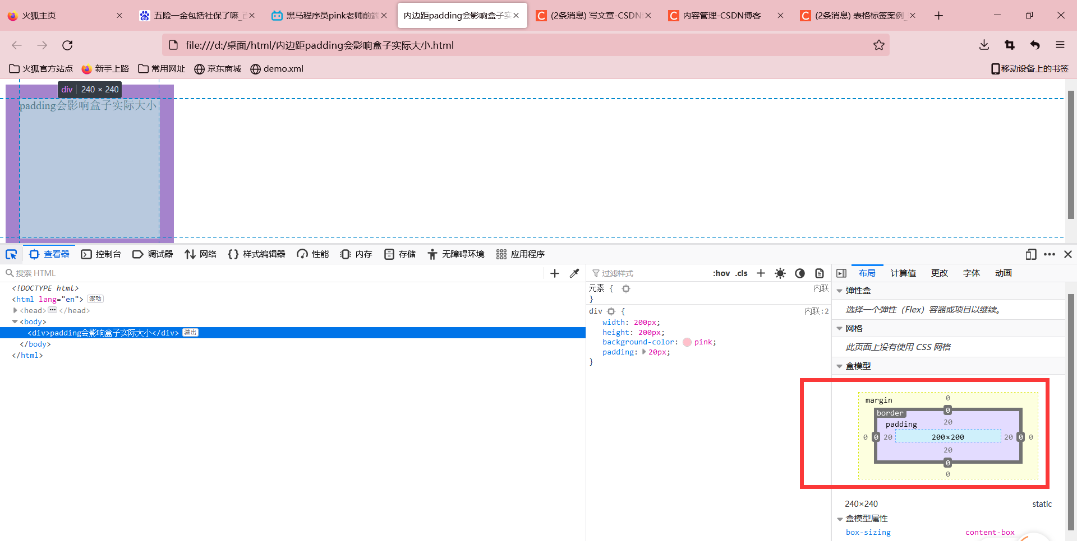1077x541 pixels.
Task: Toggle .cls class panel
Action: click(x=742, y=273)
